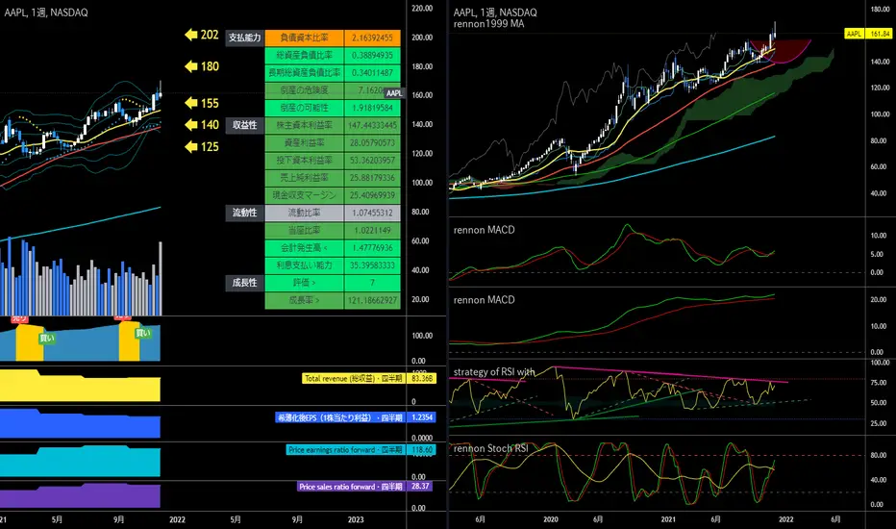This screenshot has height=529, width=896.
Task: Click the value 28.37 tag
Action: [x=420, y=487]
